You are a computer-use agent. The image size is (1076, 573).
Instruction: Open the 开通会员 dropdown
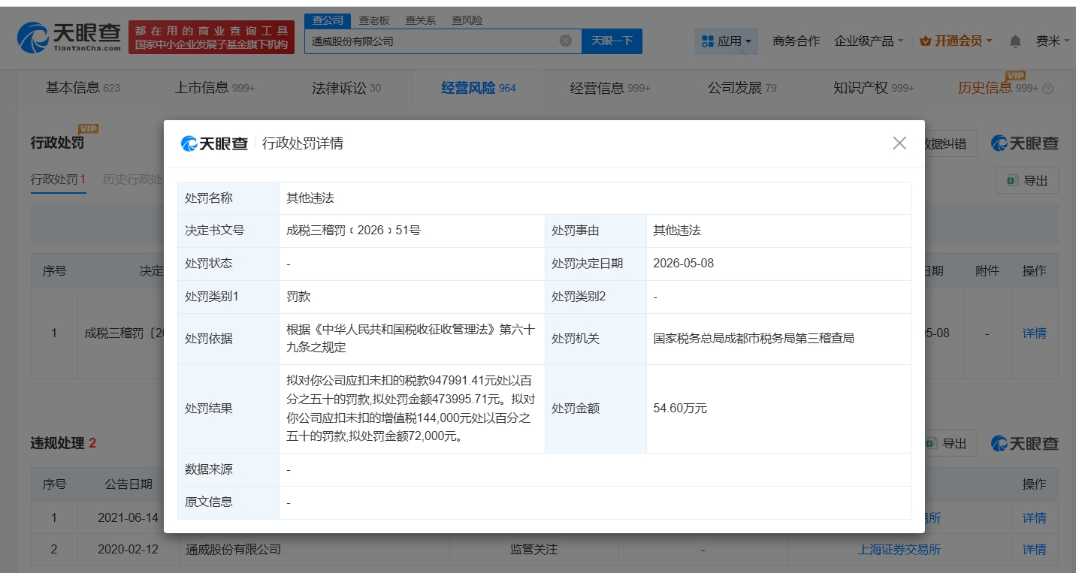956,41
